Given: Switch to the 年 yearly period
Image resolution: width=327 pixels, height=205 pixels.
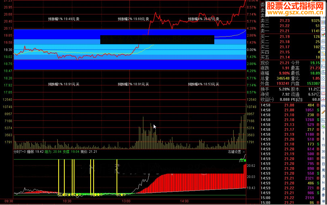Looking at the screenshot, I should pyautogui.click(x=323, y=201).
